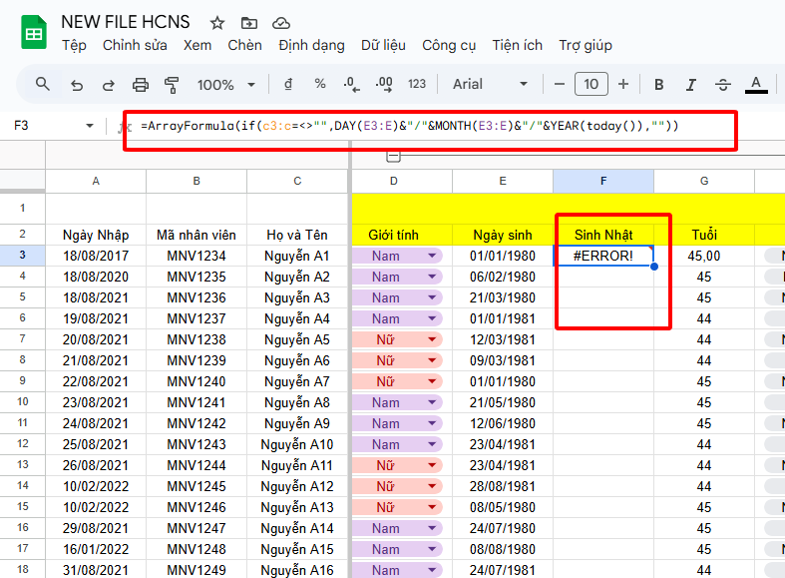Open the Arial font dropdown

point(491,85)
